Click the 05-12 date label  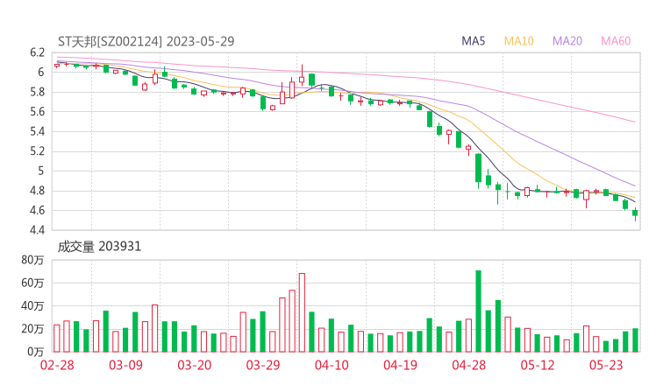tap(538, 365)
